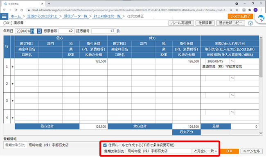Open 受信データ一覧 breadcrumb link
Viewport: 266px width, 158px height.
tap(75, 16)
